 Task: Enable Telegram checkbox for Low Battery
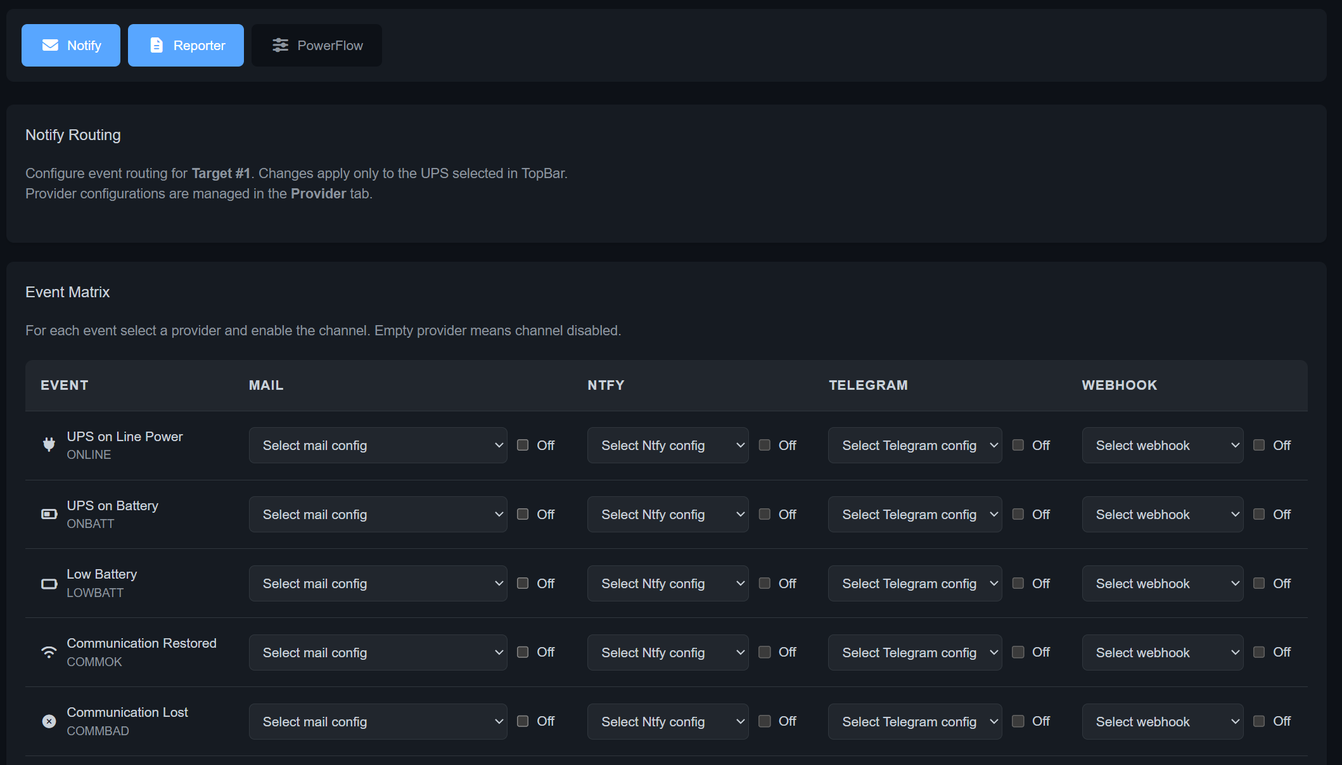[x=1018, y=583]
